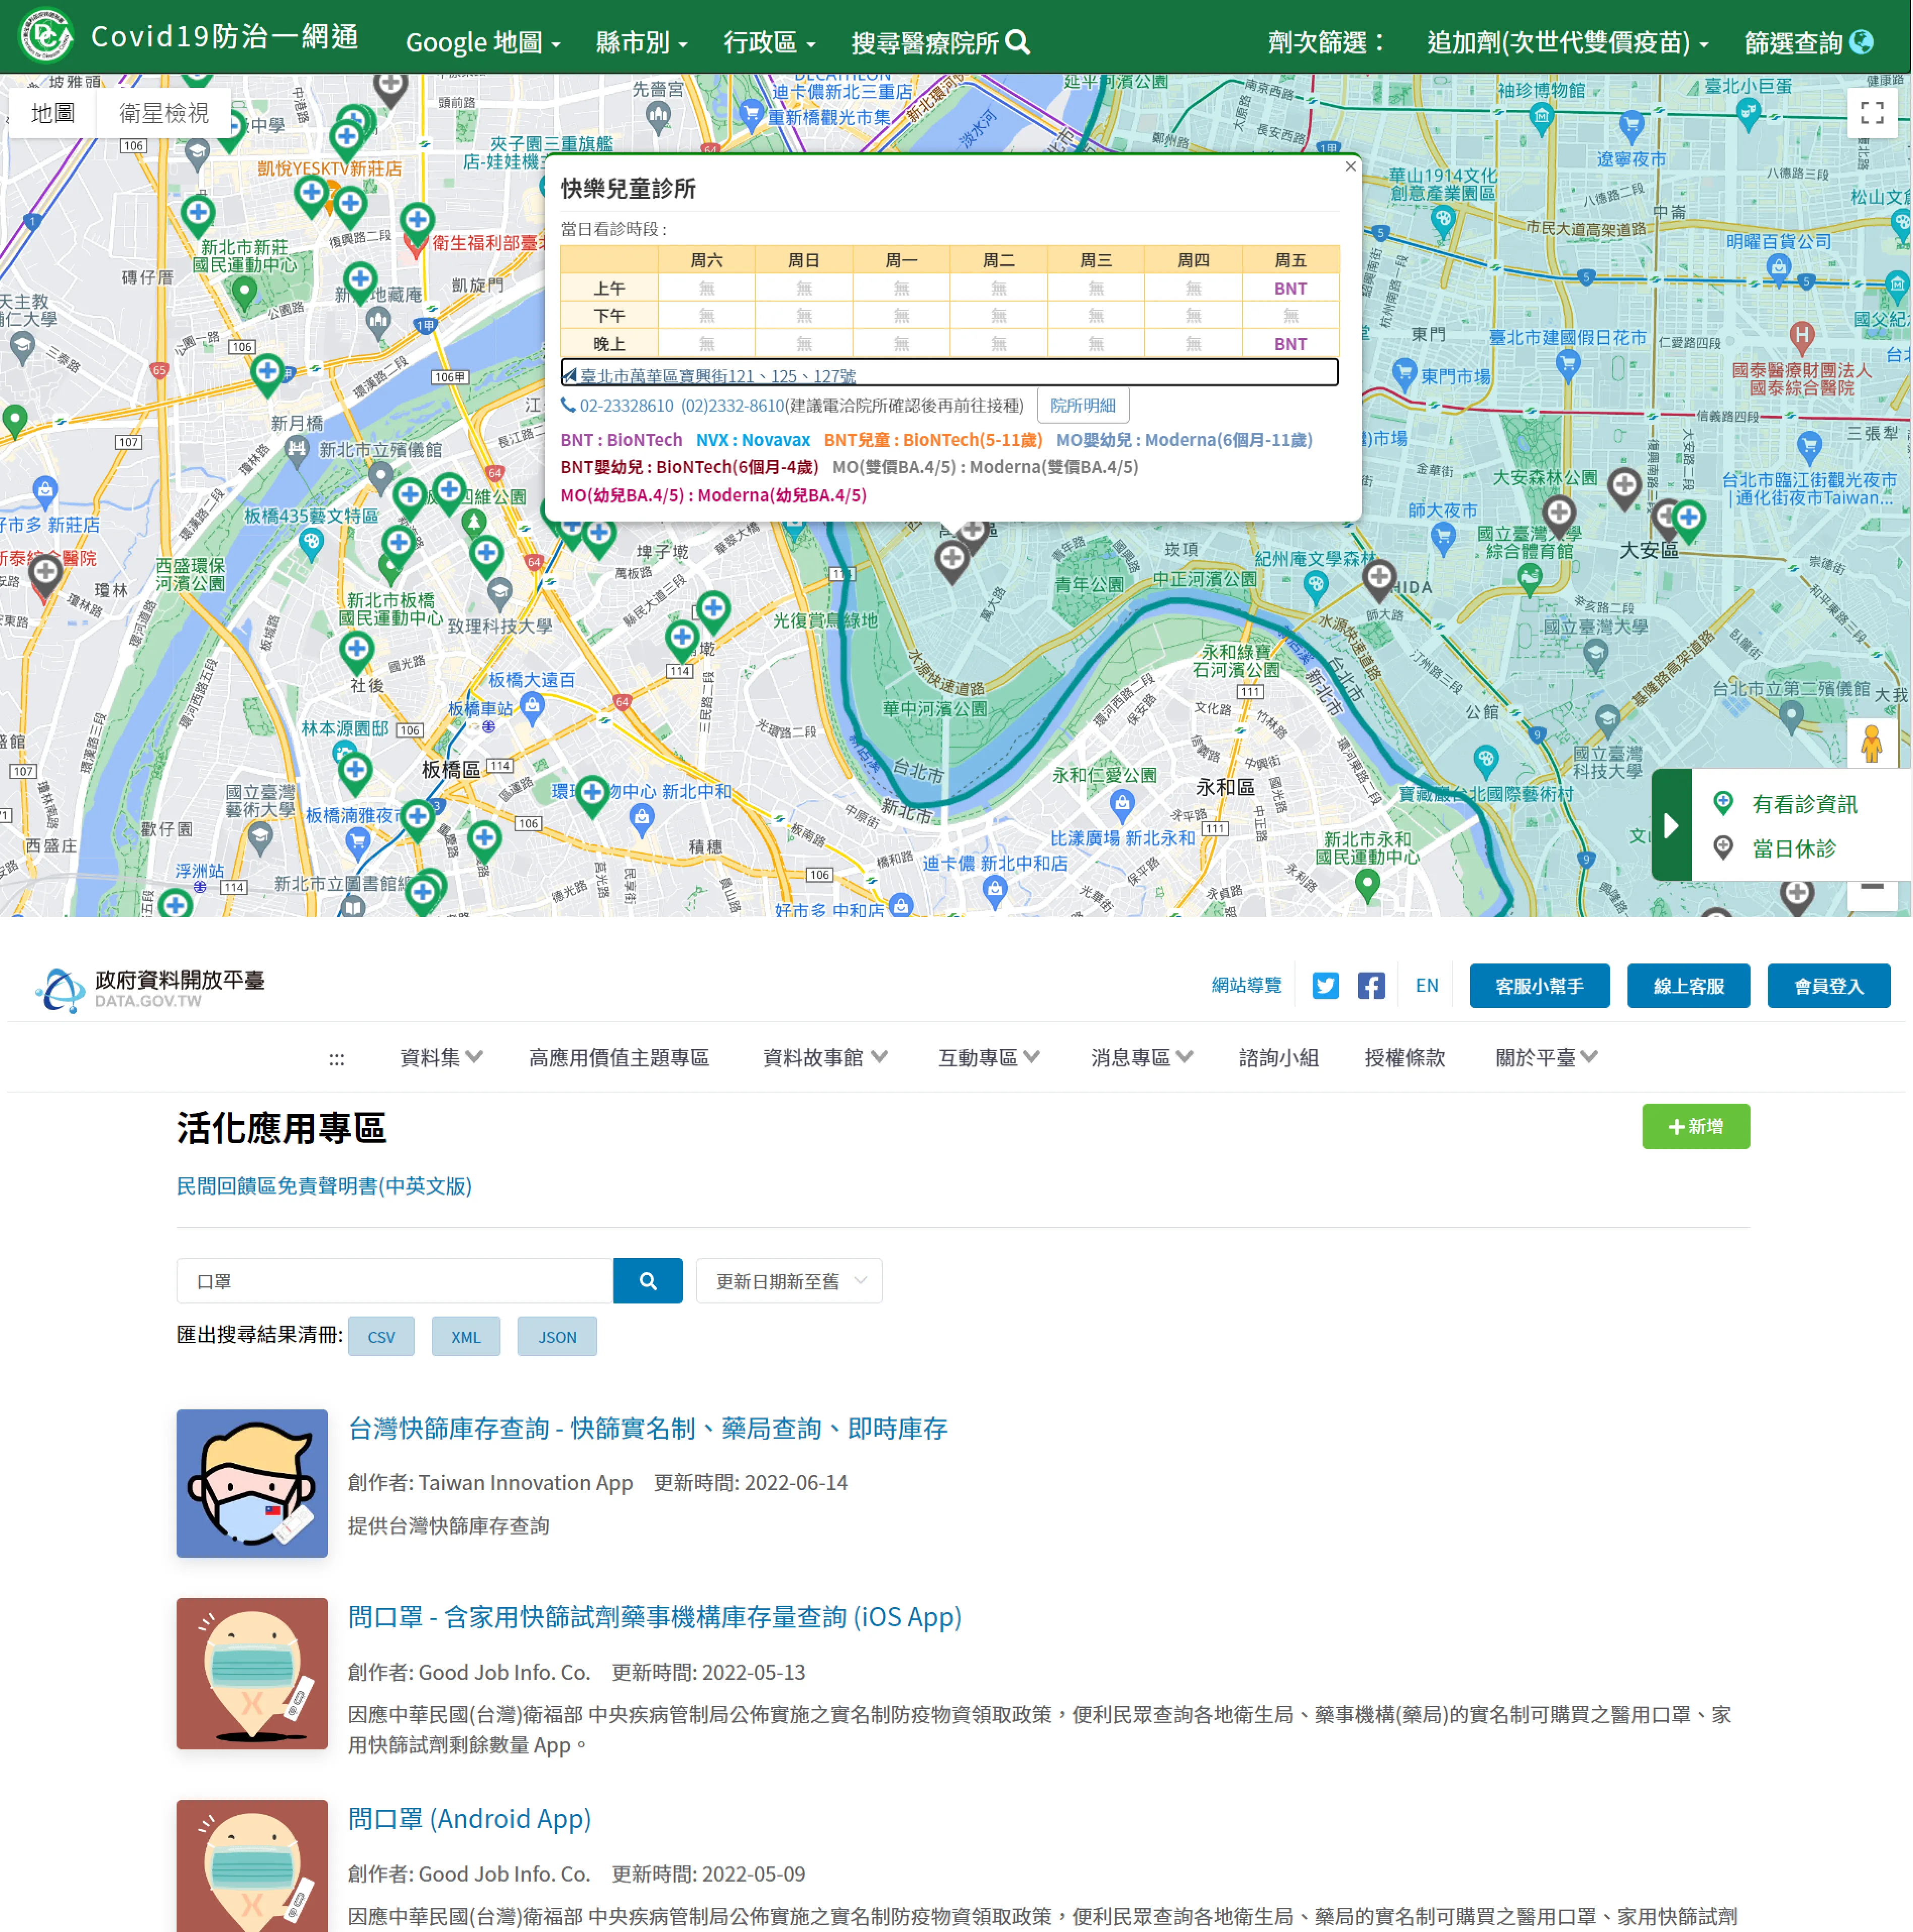
Task: Open 高應用價值主題專區 menu item
Action: 619,1057
